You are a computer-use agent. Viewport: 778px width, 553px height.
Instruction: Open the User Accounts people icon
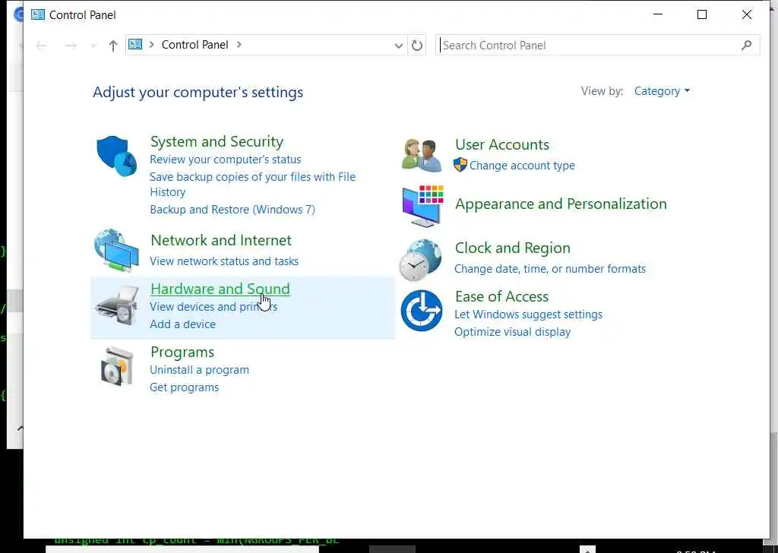click(422, 155)
